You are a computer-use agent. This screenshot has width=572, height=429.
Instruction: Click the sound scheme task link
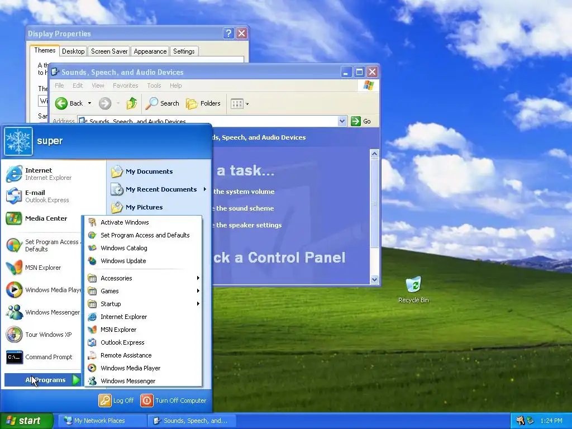244,208
